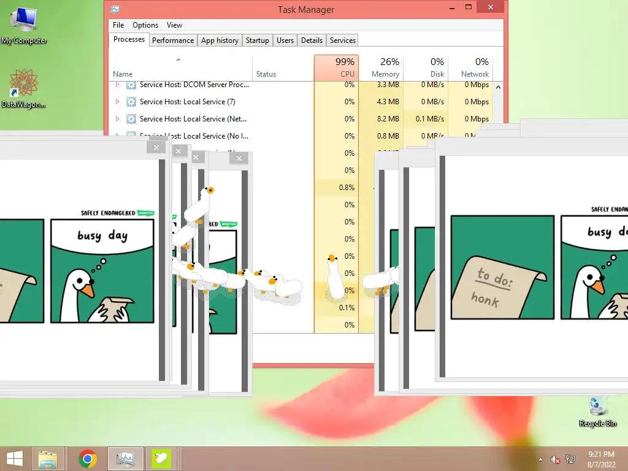Screen dimensions: 628x471
Task: Select Service Host: Local Service (7) text
Action: pyautogui.click(x=188, y=102)
